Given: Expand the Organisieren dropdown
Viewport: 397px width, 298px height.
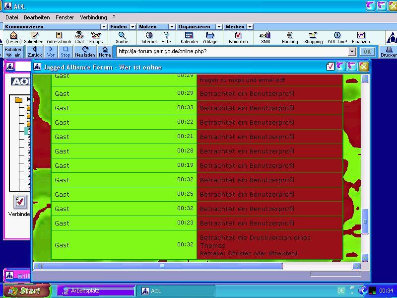Looking at the screenshot, I should (x=219, y=27).
